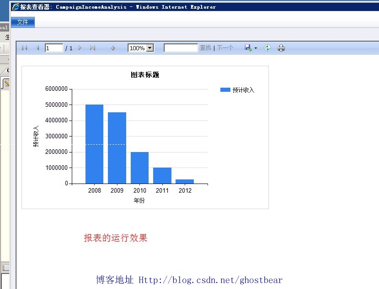Click the chart title 图表标题
The width and height of the screenshot is (379, 289).
click(145, 75)
